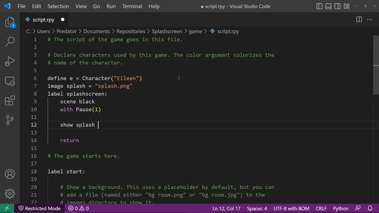
Task: Click Ln 12, Col 17 position indicator
Action: click(226, 208)
